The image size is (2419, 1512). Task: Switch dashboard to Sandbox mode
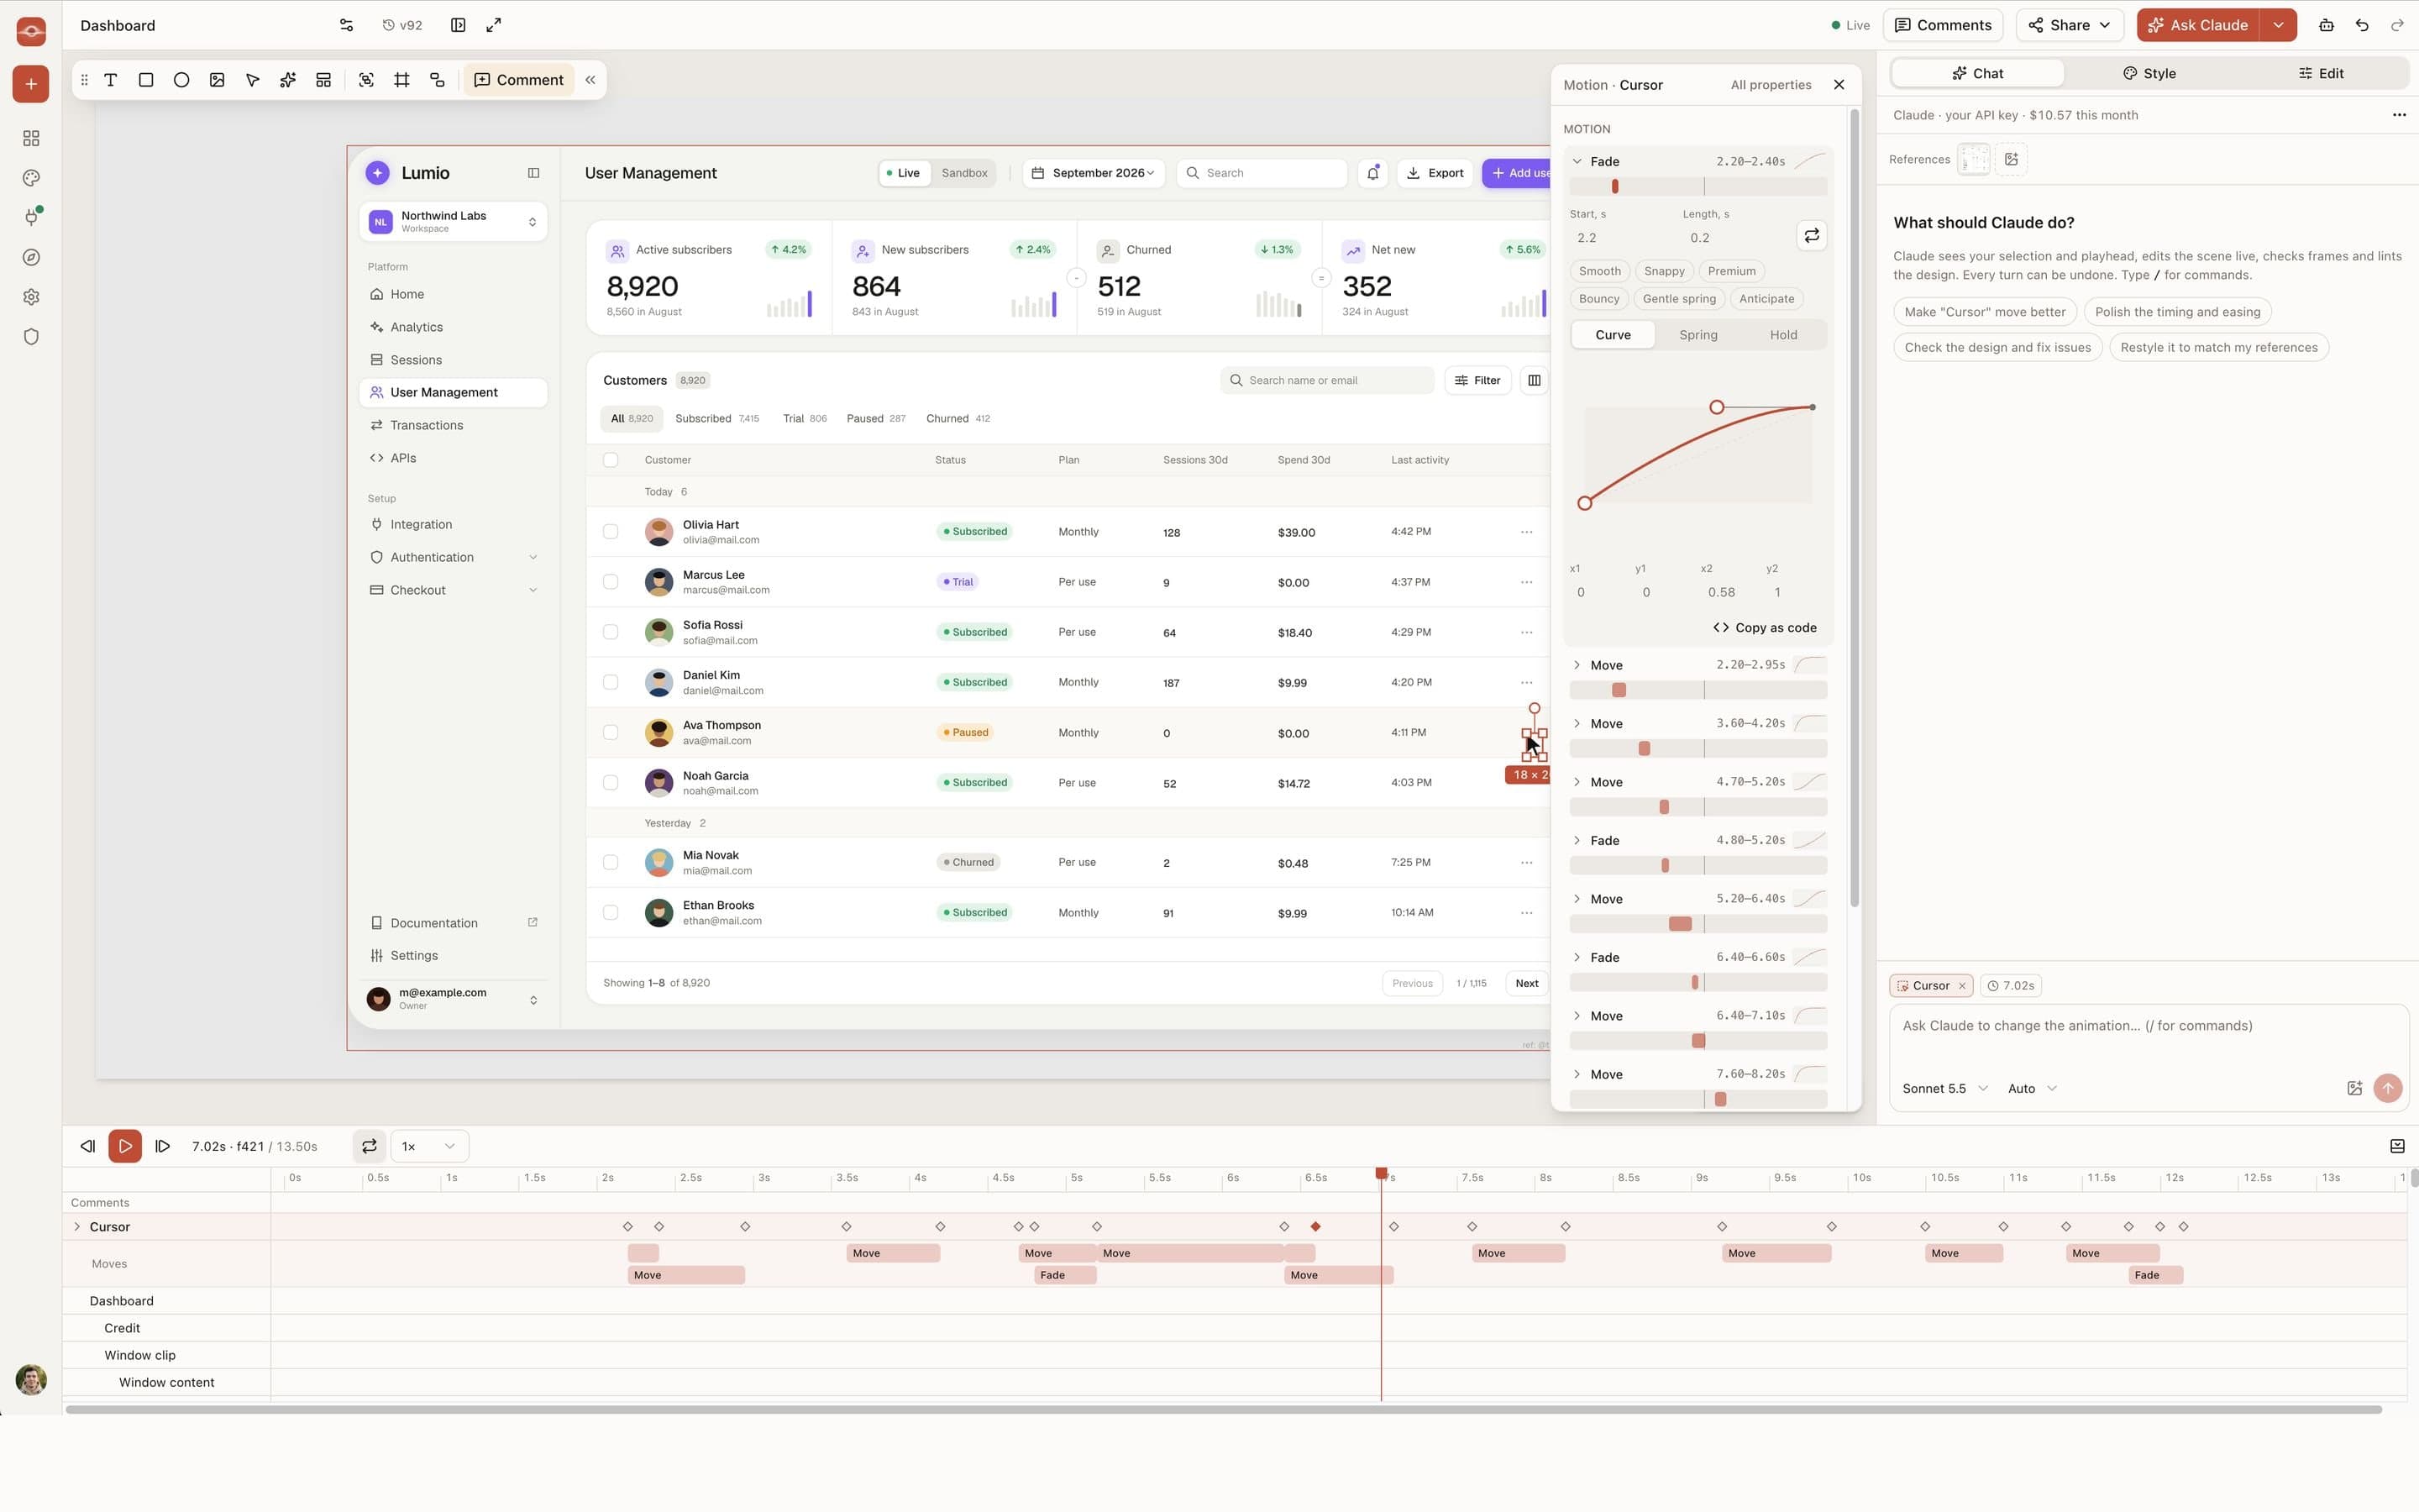click(x=963, y=173)
